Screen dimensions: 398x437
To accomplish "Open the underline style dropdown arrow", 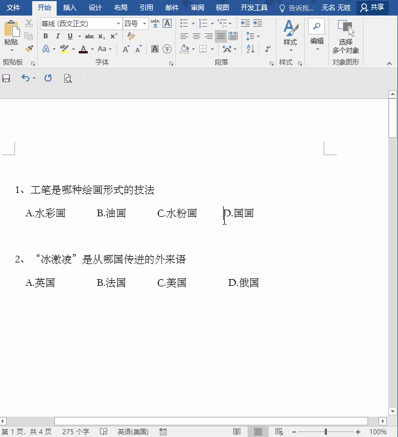I will point(79,36).
